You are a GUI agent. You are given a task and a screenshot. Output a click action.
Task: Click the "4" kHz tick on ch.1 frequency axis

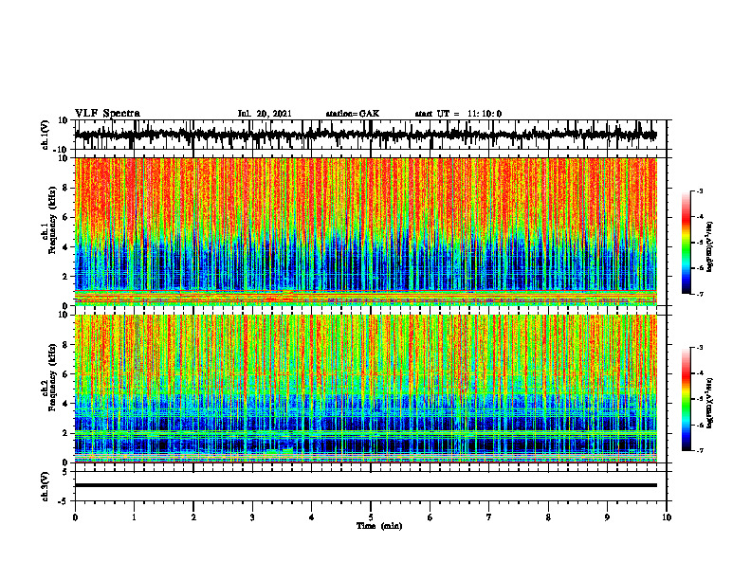point(66,247)
